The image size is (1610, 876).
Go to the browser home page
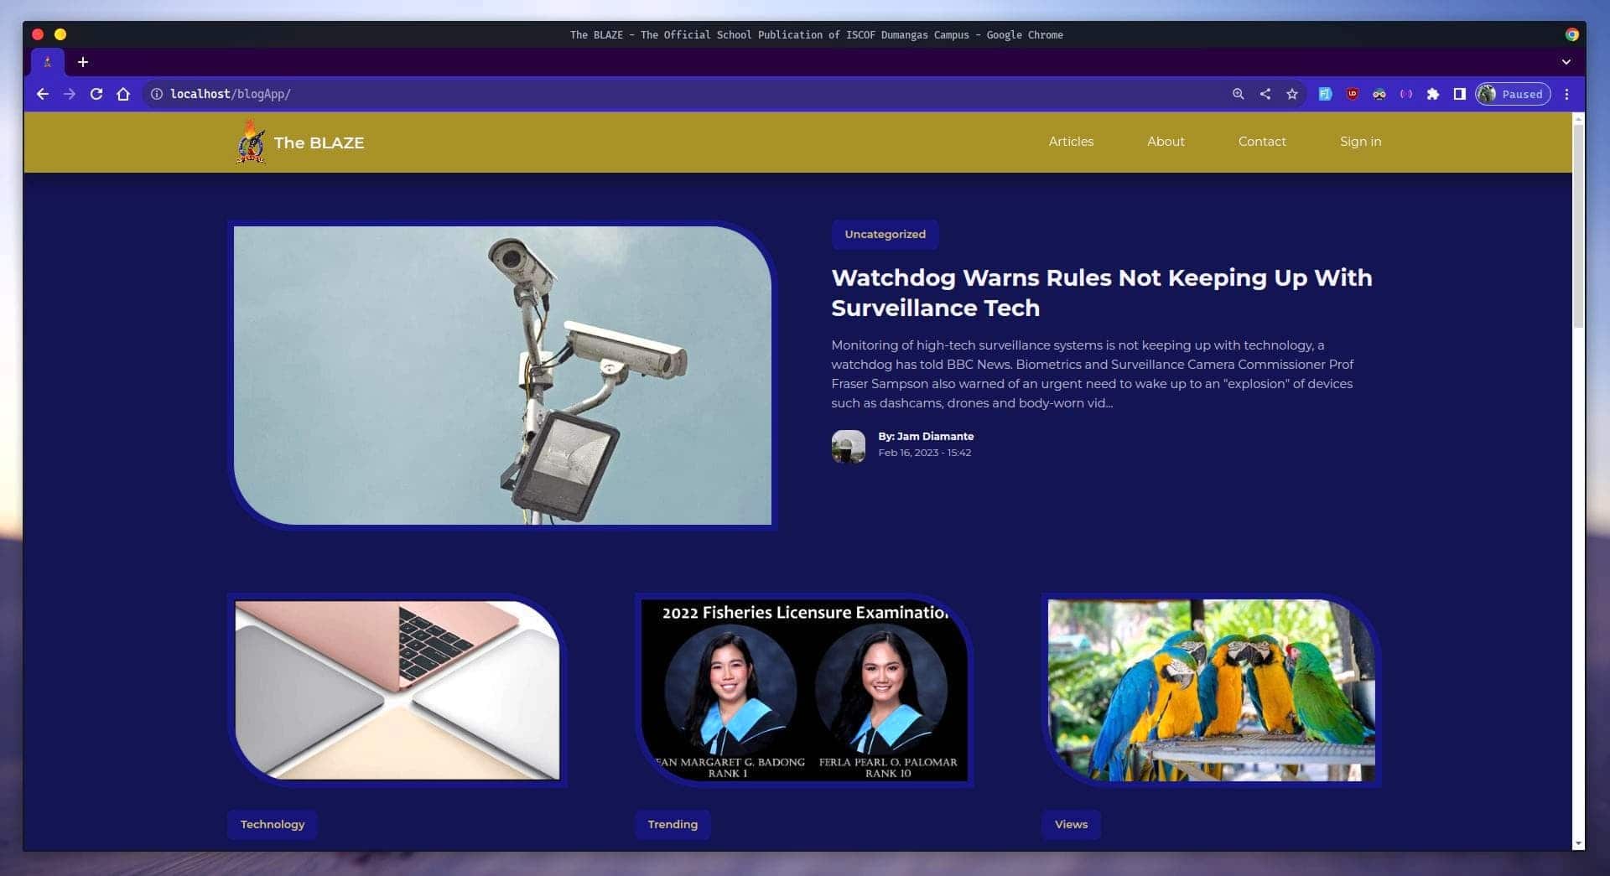pyautogui.click(x=123, y=94)
